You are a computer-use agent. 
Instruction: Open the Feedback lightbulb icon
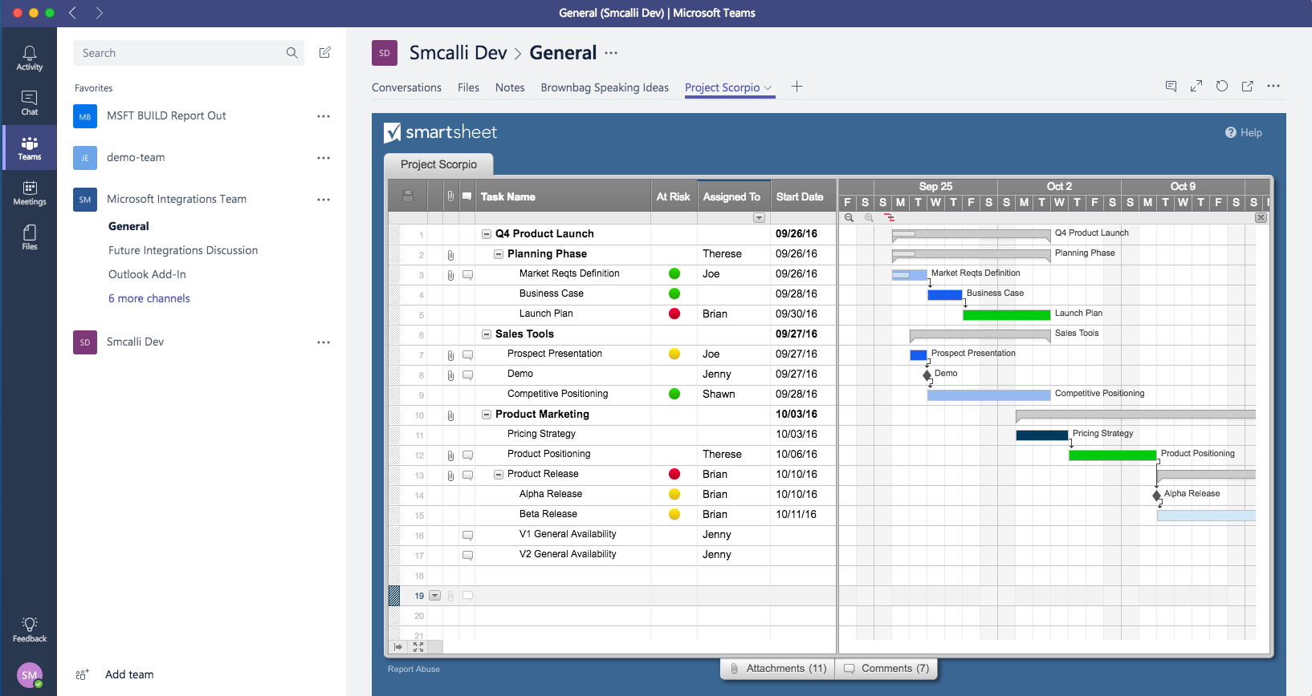click(x=29, y=629)
